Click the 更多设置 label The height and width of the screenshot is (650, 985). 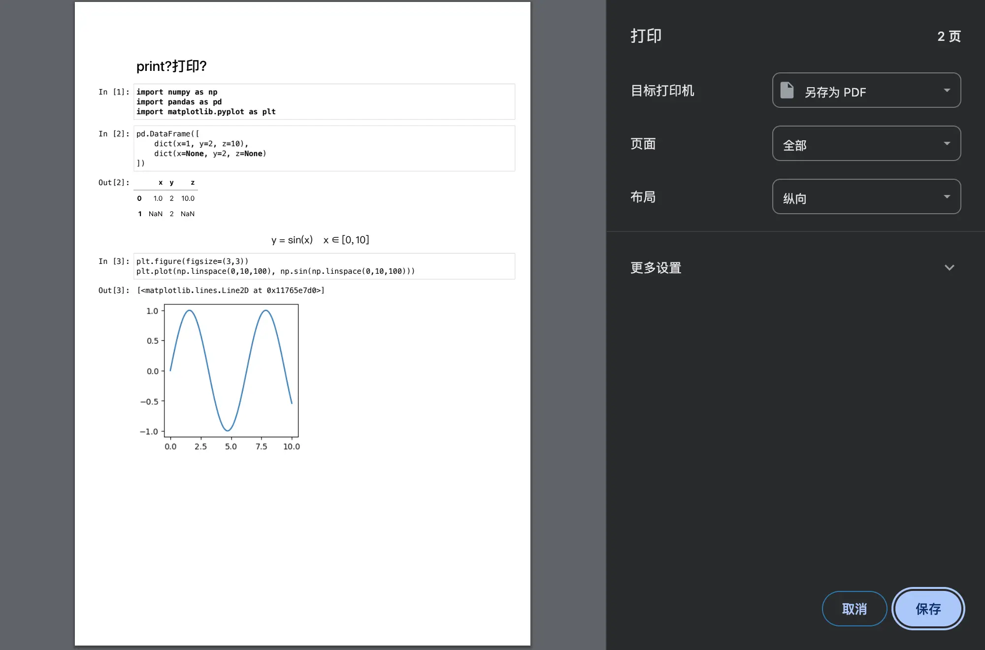656,268
